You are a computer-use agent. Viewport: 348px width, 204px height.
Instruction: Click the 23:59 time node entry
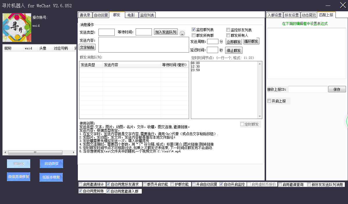(x=195, y=70)
